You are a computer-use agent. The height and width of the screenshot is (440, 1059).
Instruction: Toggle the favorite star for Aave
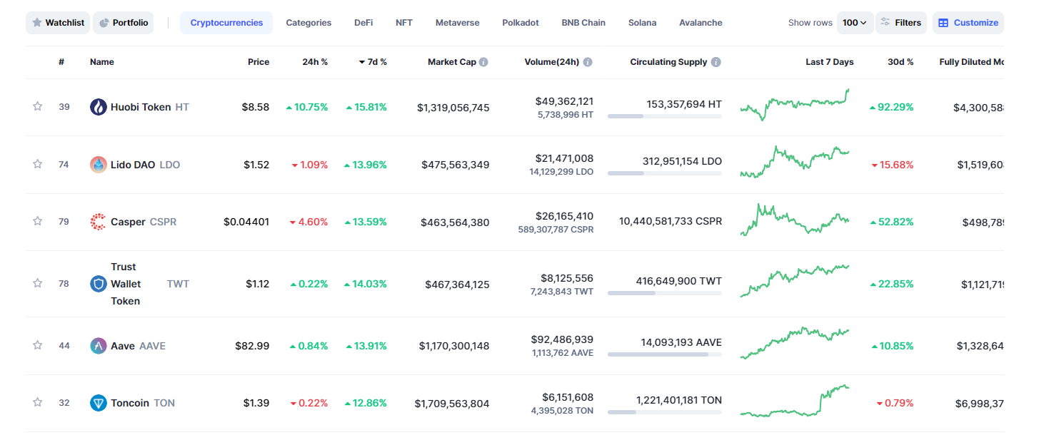(38, 346)
